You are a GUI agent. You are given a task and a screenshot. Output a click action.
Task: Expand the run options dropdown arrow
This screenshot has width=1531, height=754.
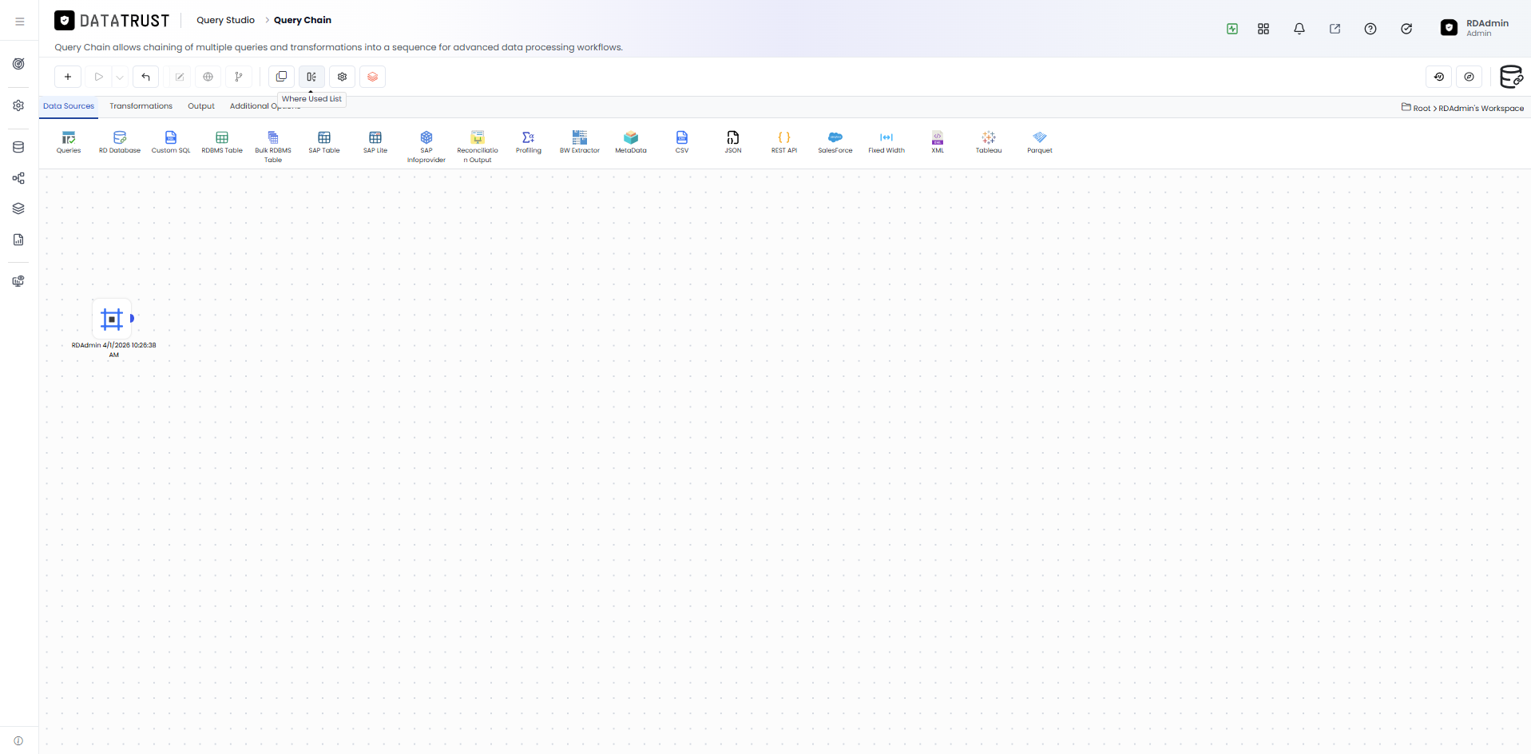click(120, 77)
